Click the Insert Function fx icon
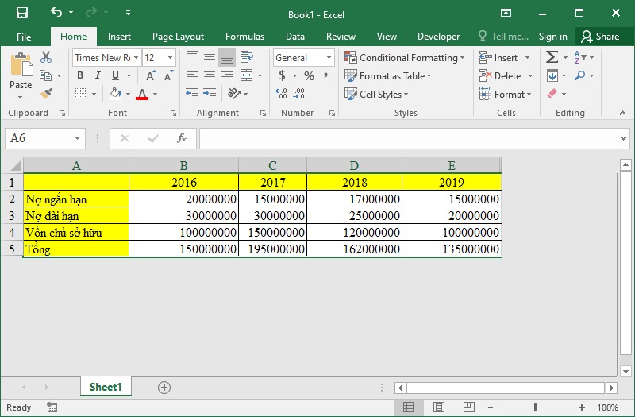 pos(182,138)
